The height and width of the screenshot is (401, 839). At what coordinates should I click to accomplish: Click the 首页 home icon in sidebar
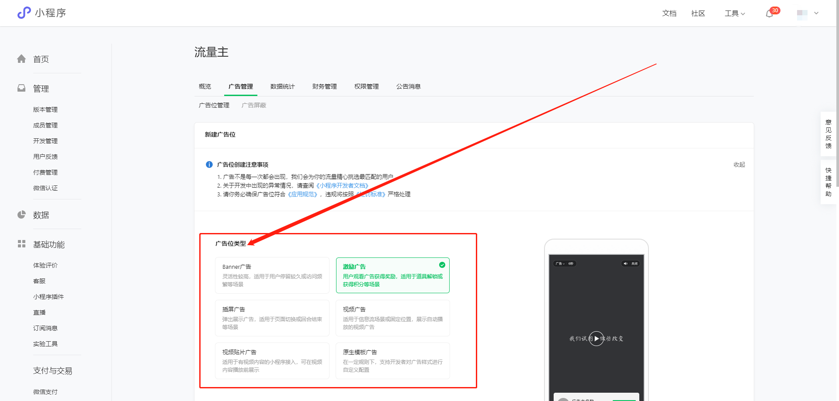21,59
